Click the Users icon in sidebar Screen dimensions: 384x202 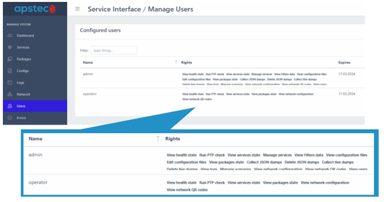click(x=10, y=106)
